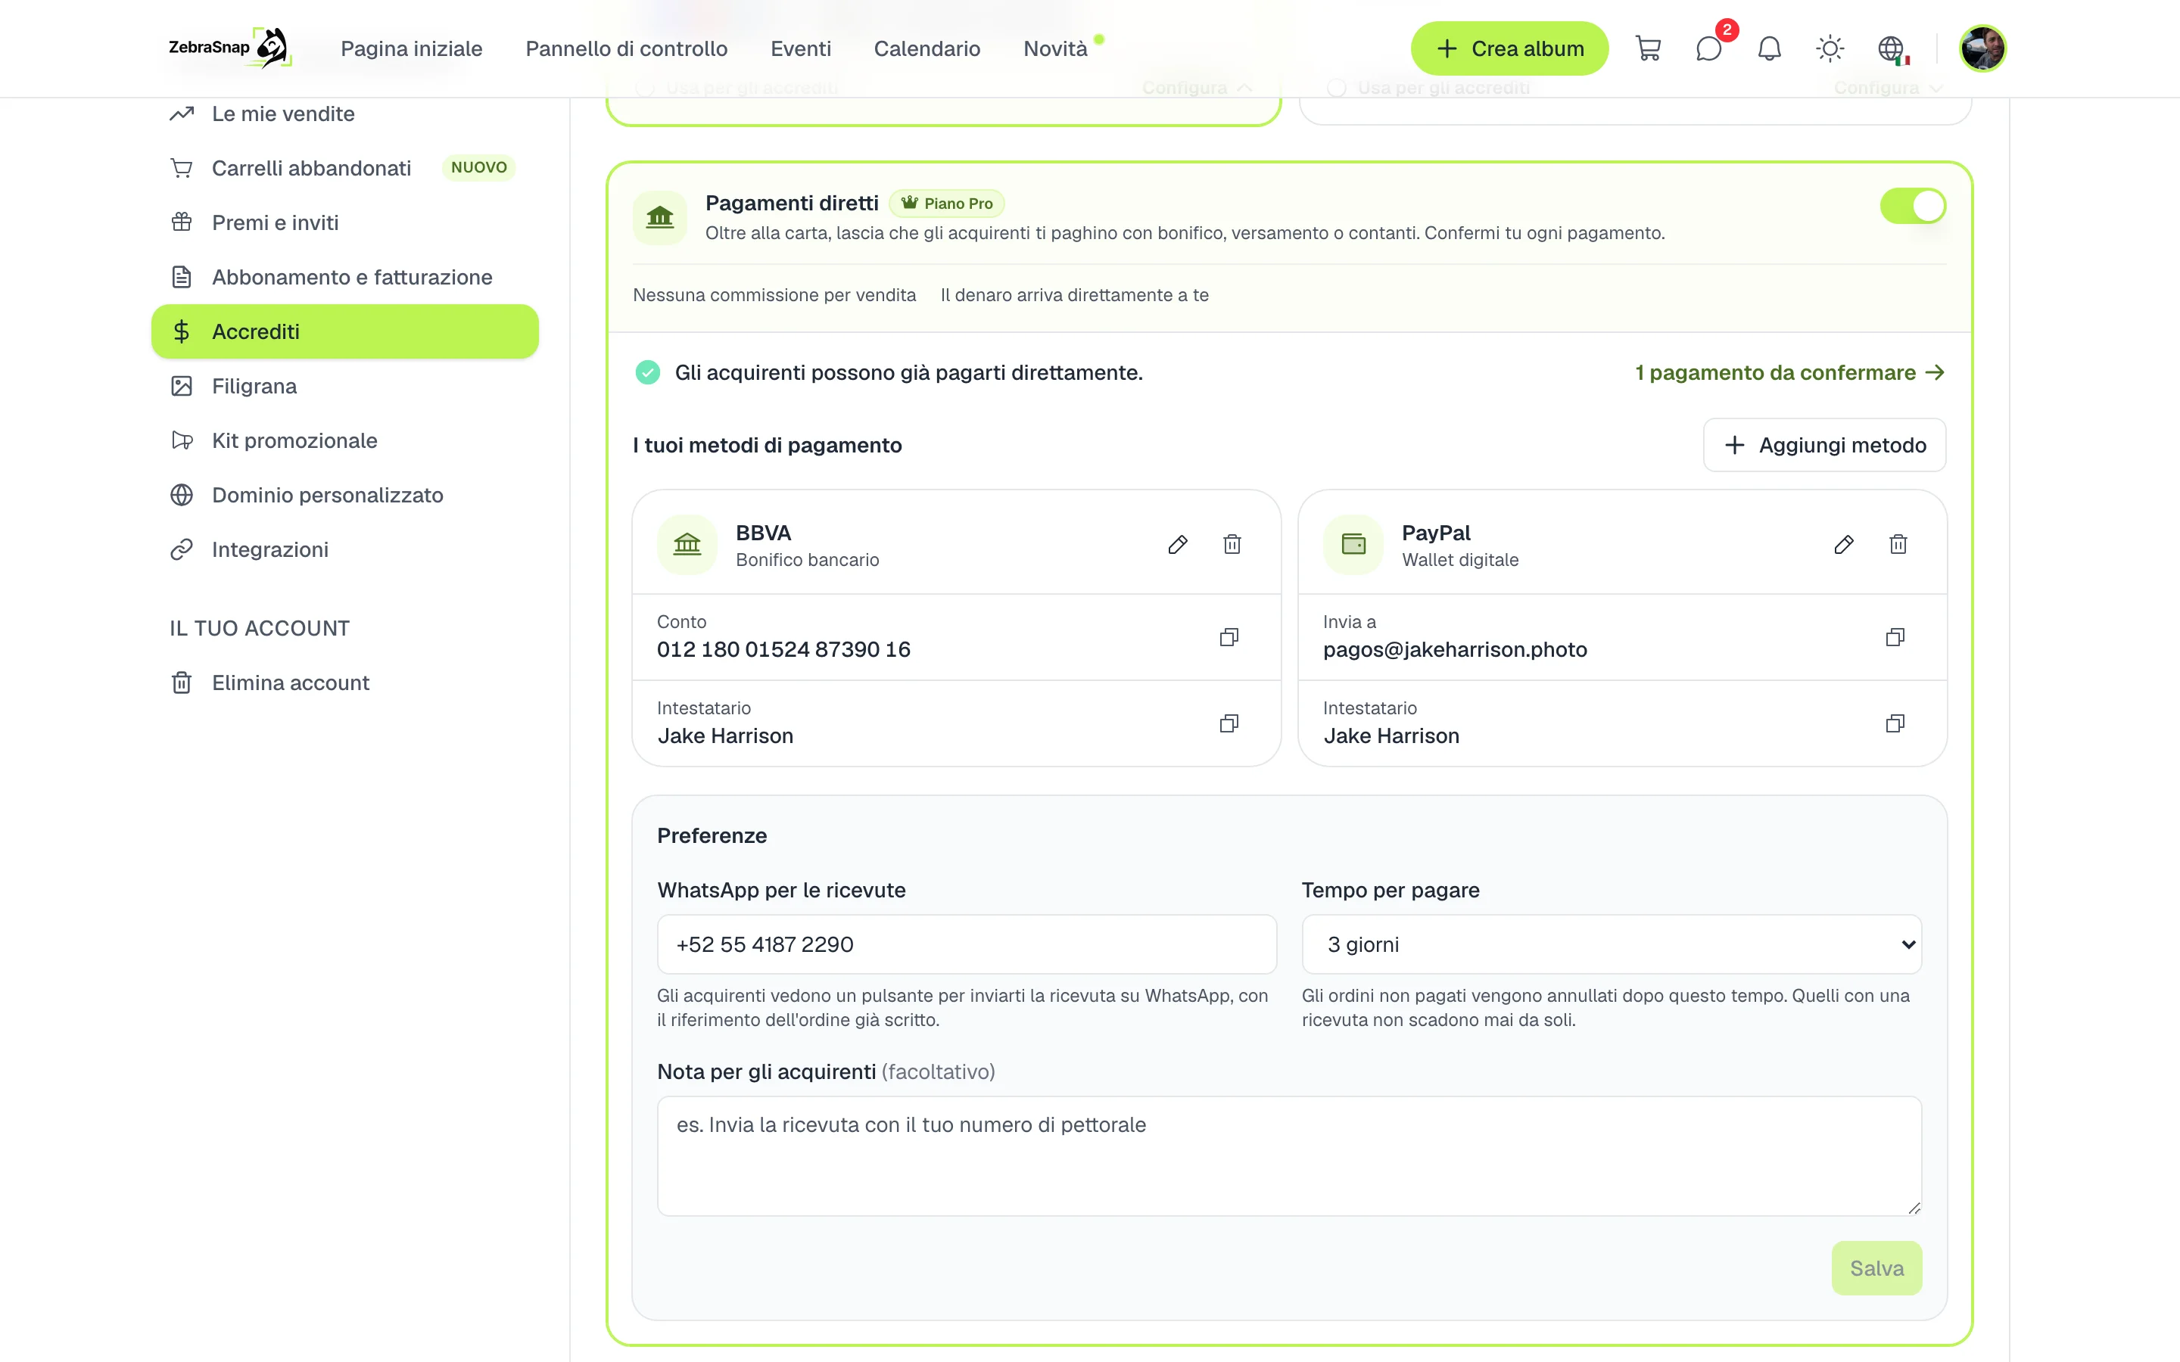Copy the PayPal Intestatario name
This screenshot has width=2180, height=1362.
click(1895, 723)
